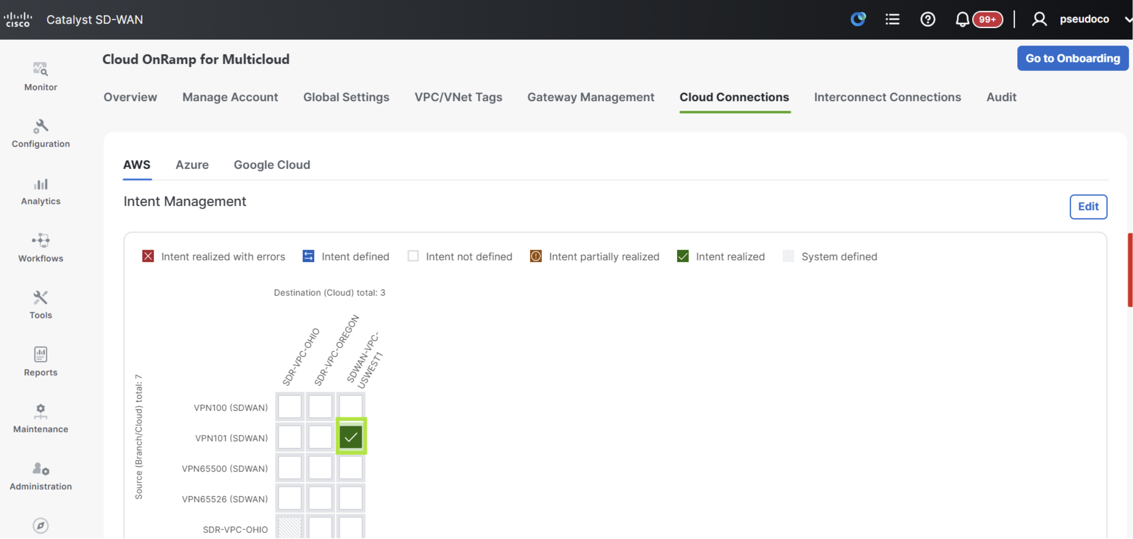Image resolution: width=1133 pixels, height=539 pixels.
Task: Open the Monitor sidebar icon
Action: (x=40, y=69)
